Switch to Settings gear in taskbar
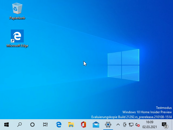 pyautogui.click(x=108, y=125)
